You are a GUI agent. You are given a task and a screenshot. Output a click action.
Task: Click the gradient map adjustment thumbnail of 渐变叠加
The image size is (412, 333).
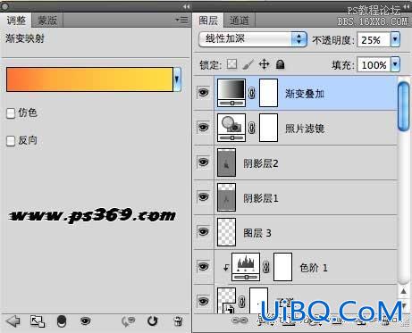coord(231,93)
